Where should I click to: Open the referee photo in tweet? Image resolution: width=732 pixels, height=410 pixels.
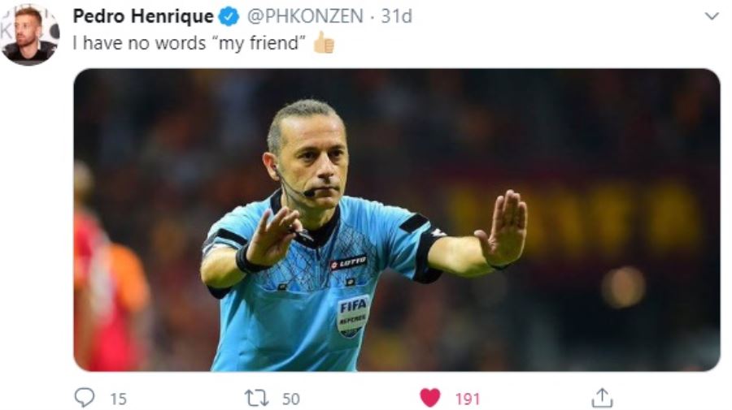pos(397,220)
